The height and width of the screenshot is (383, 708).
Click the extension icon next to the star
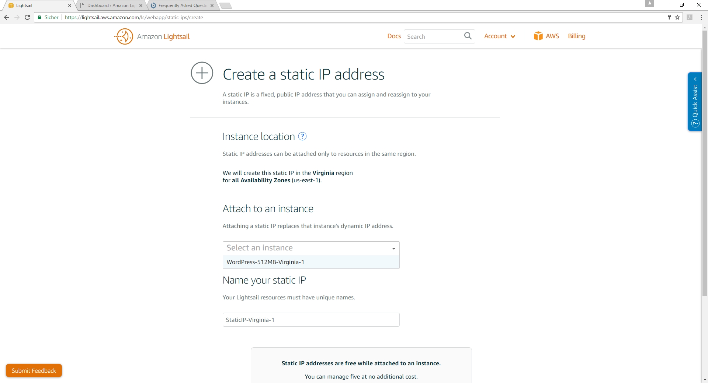click(x=690, y=17)
